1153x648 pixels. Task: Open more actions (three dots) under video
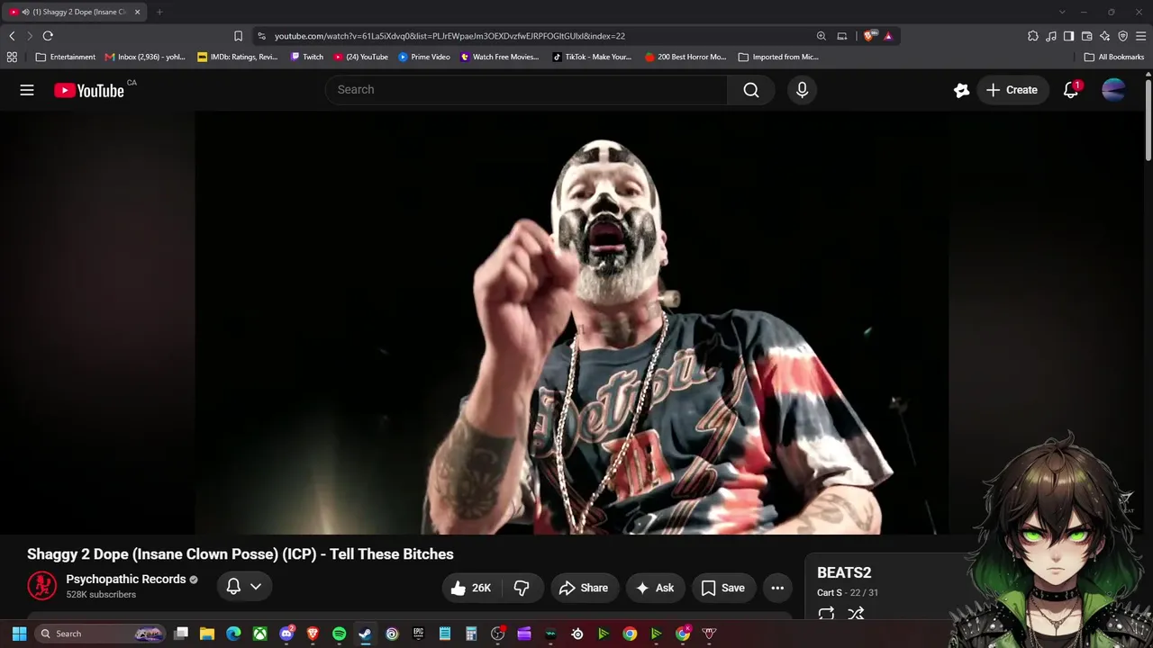[x=777, y=588]
